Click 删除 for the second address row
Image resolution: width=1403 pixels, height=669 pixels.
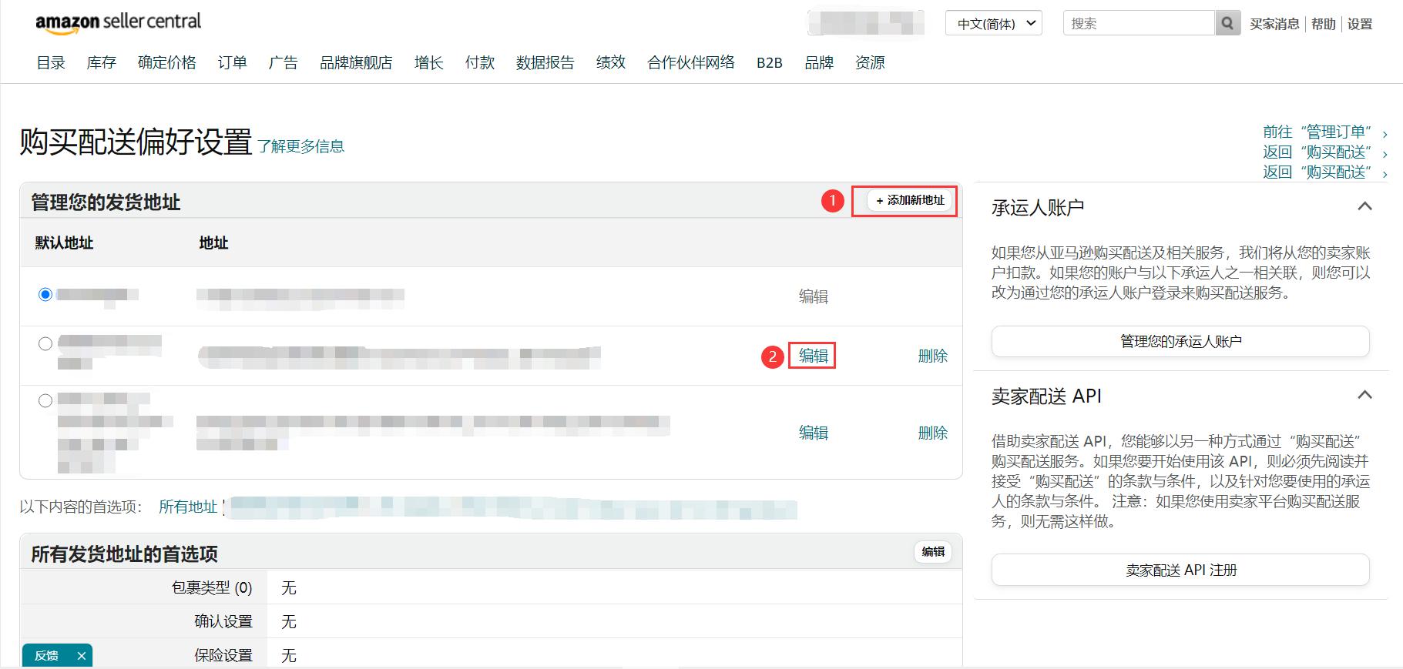coord(933,356)
